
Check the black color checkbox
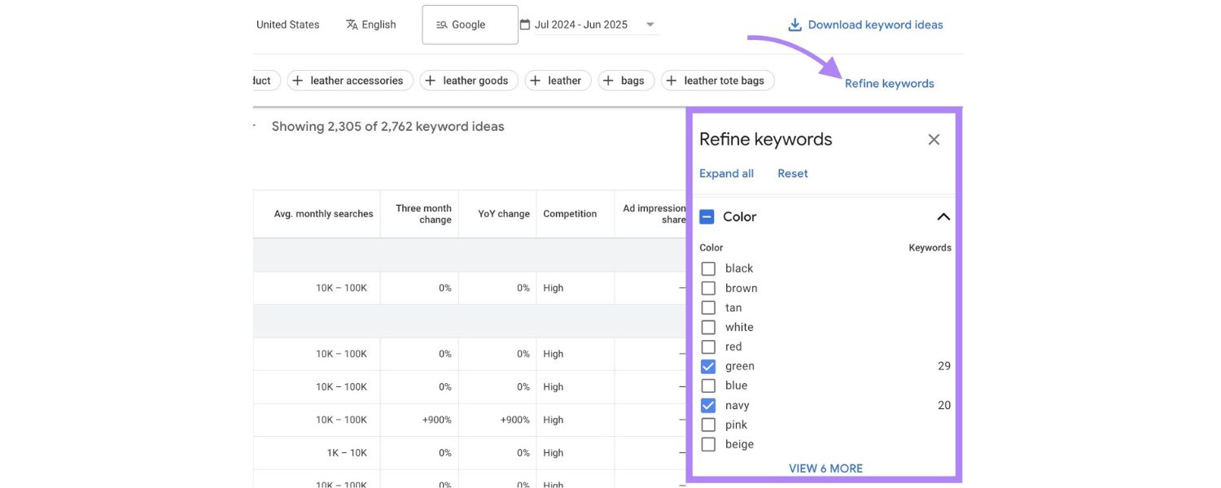pyautogui.click(x=708, y=268)
